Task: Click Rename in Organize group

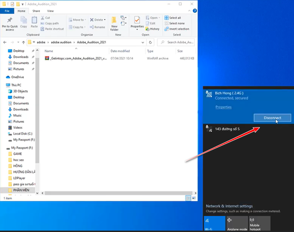Action: click(x=98, y=27)
